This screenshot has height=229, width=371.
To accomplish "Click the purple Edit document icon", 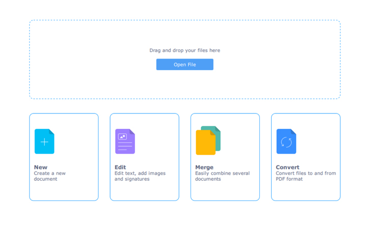I will [x=125, y=141].
